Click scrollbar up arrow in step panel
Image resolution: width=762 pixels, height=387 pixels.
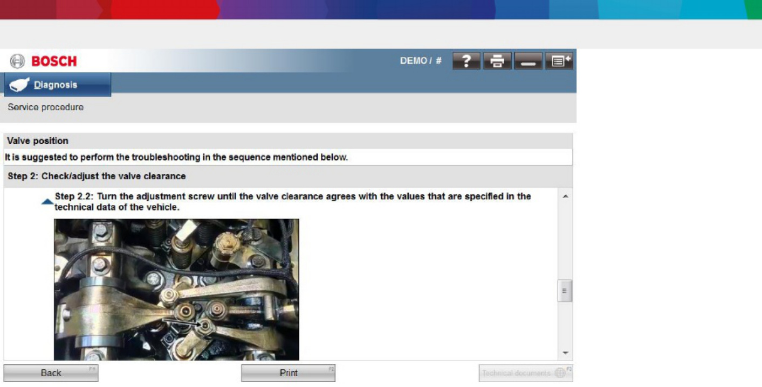(565, 196)
